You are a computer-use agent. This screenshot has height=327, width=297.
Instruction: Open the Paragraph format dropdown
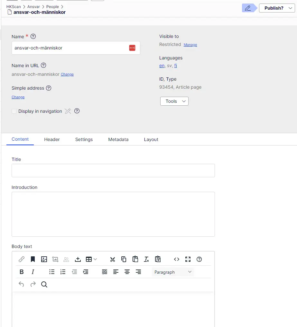click(x=173, y=272)
